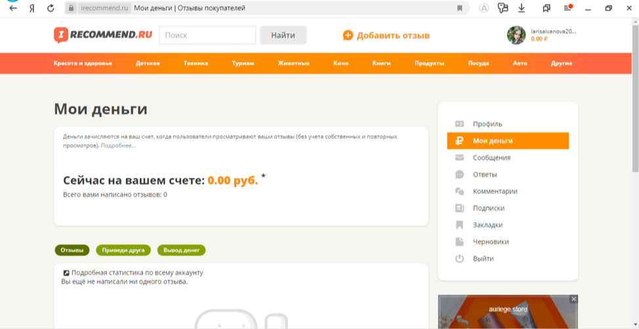Screen dimensions: 639x329
Task: Bookmark the page via address bar bookmark icon
Action: pos(460,9)
